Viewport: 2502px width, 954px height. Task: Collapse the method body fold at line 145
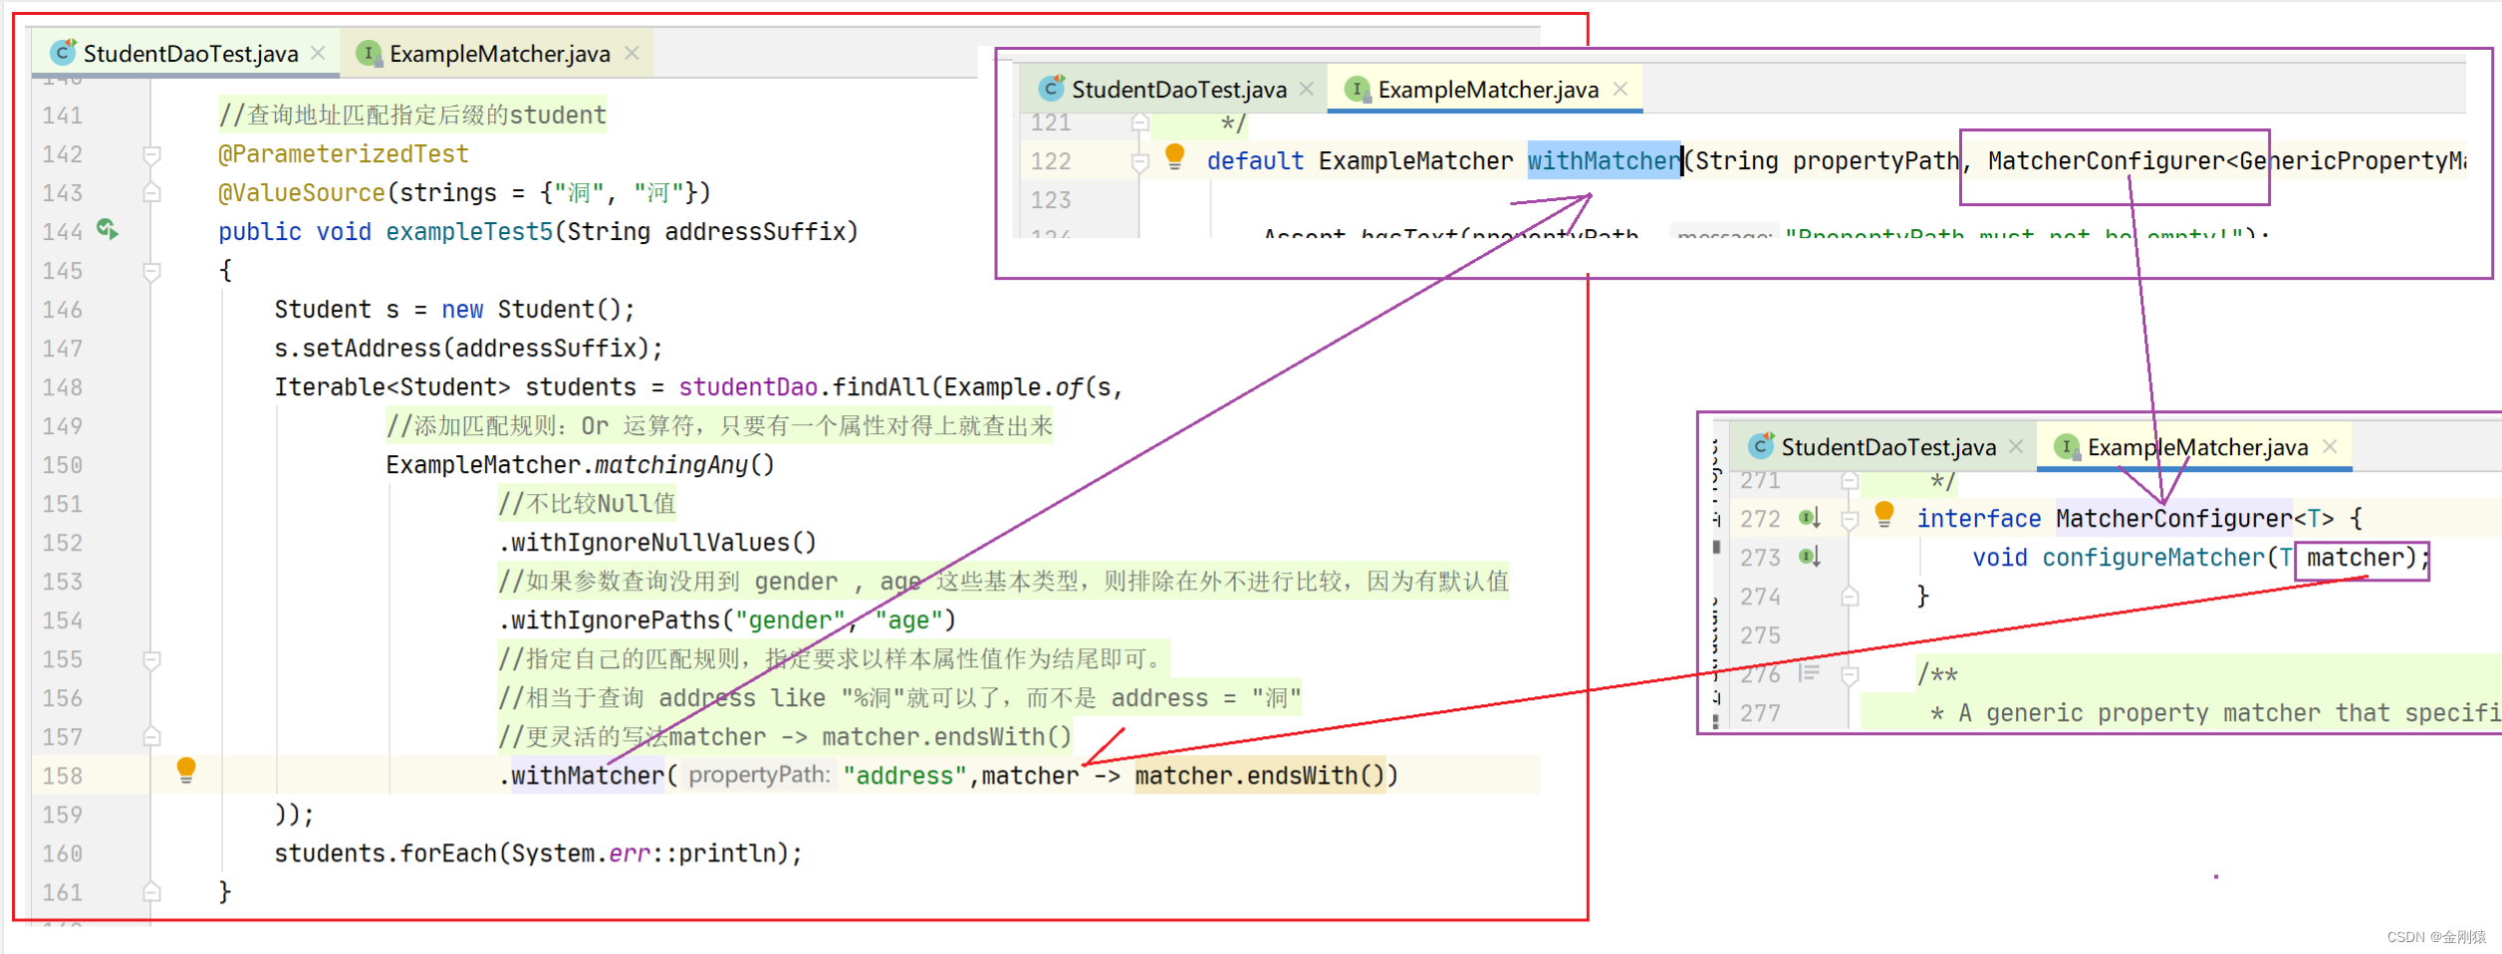coord(151,271)
